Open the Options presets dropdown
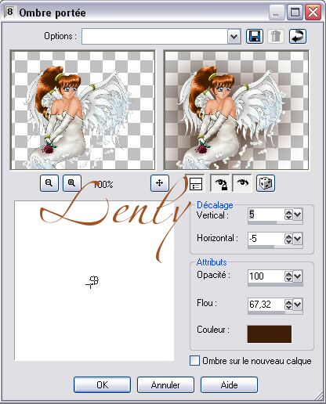The image size is (326, 404). [x=234, y=36]
